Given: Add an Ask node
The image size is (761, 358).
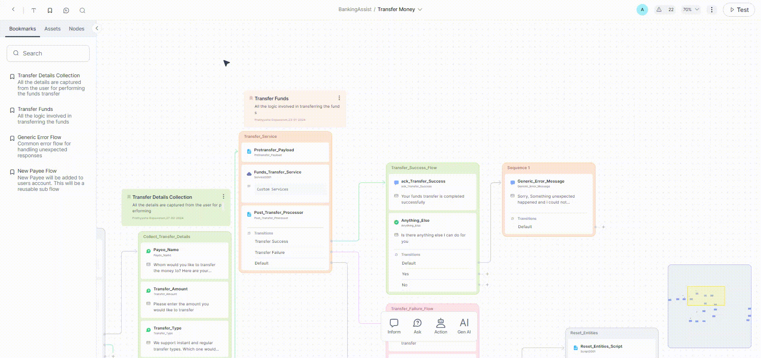Looking at the screenshot, I should coord(417,326).
